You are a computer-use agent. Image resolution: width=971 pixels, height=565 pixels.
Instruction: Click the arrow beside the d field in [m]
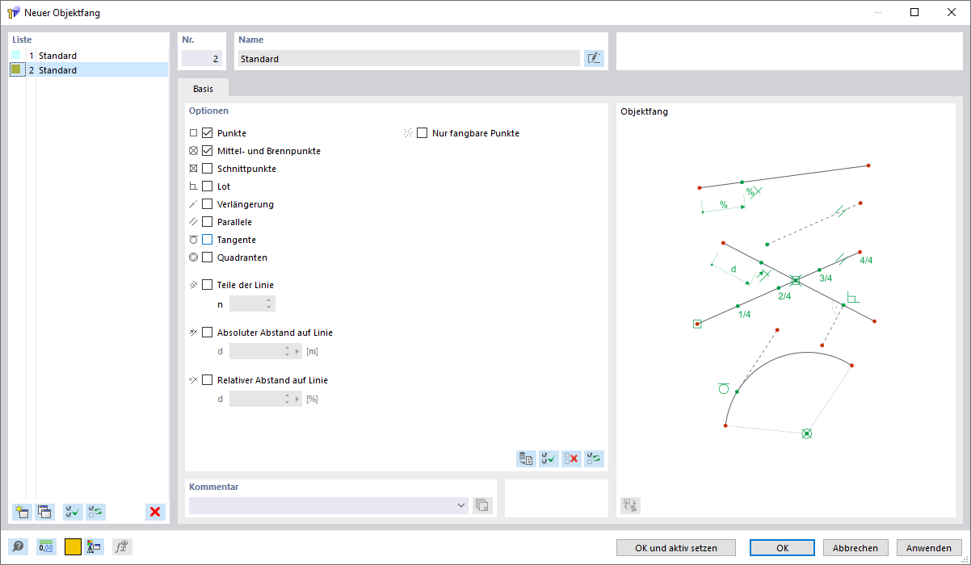pos(297,351)
